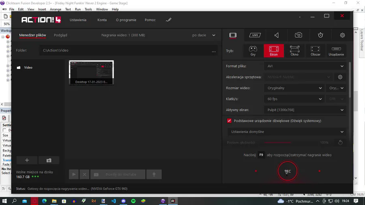Select the Video folder in list
Screen dimensions: 365x205
click(25, 67)
